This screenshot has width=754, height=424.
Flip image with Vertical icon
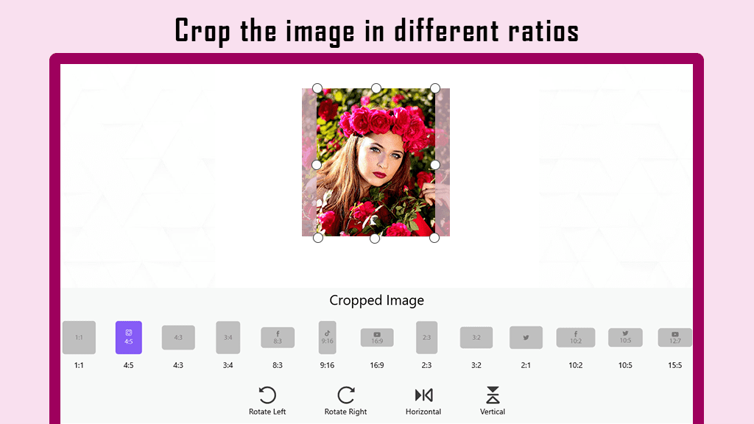point(493,395)
